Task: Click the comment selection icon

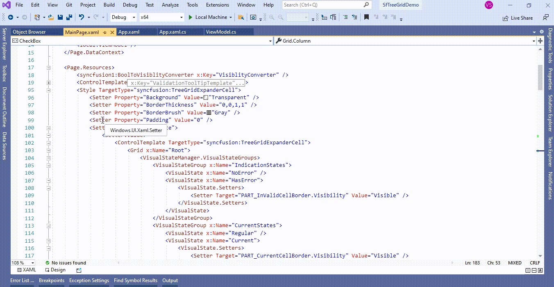Action: coord(345,17)
